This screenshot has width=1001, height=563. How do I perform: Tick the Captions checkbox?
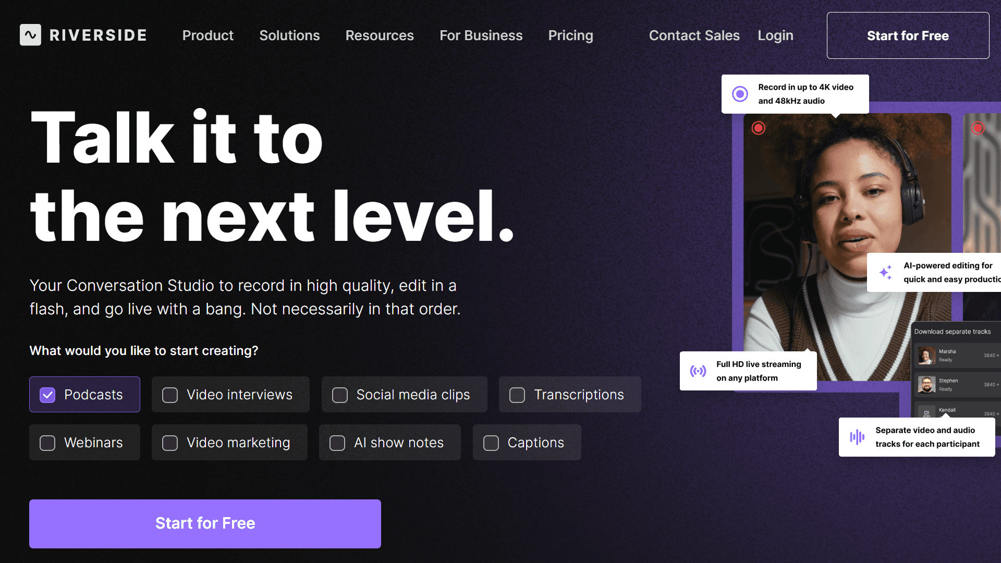[x=491, y=443]
